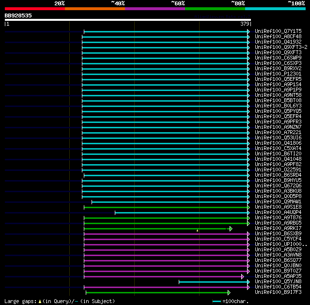Click the cyan ~100% identity legend segment

276,9
